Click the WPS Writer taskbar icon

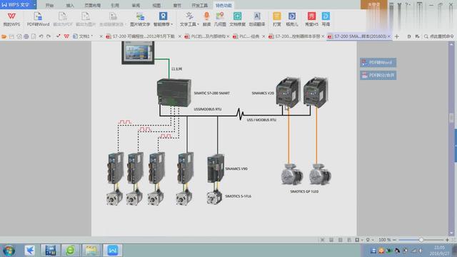[x=113, y=251]
